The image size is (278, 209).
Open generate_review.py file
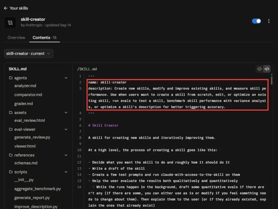coord(32,137)
